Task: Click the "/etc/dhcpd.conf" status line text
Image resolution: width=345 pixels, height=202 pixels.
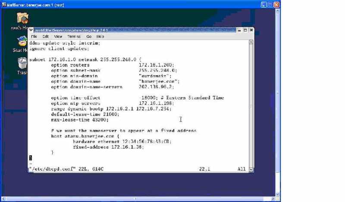Action: 66,169
